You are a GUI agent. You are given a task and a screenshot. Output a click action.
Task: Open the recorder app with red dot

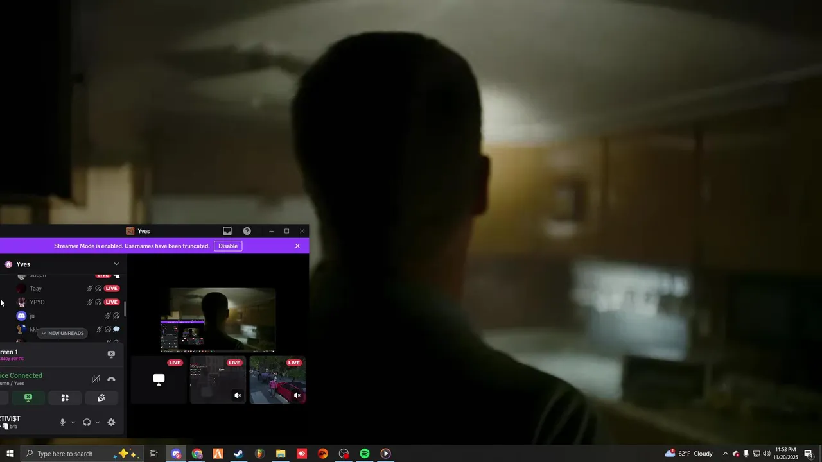[x=344, y=454]
